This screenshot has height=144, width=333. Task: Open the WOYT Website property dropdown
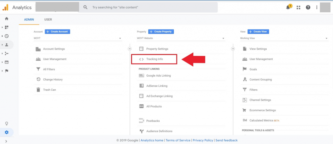[181, 38]
